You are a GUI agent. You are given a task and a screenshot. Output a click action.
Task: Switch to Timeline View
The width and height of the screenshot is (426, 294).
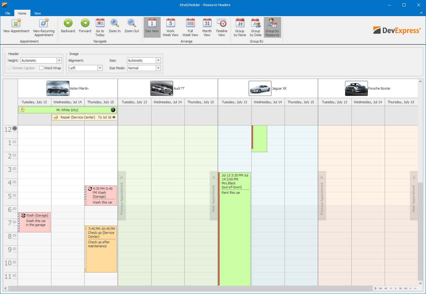[222, 27]
